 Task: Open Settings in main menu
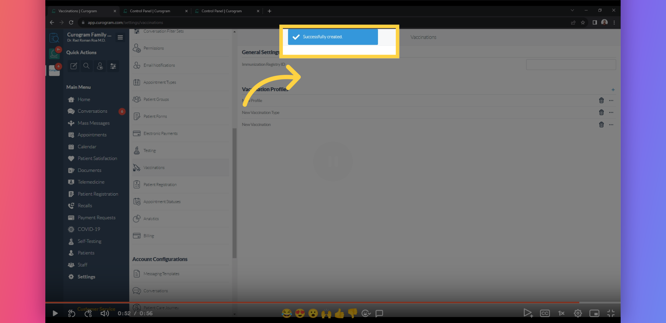click(x=86, y=277)
